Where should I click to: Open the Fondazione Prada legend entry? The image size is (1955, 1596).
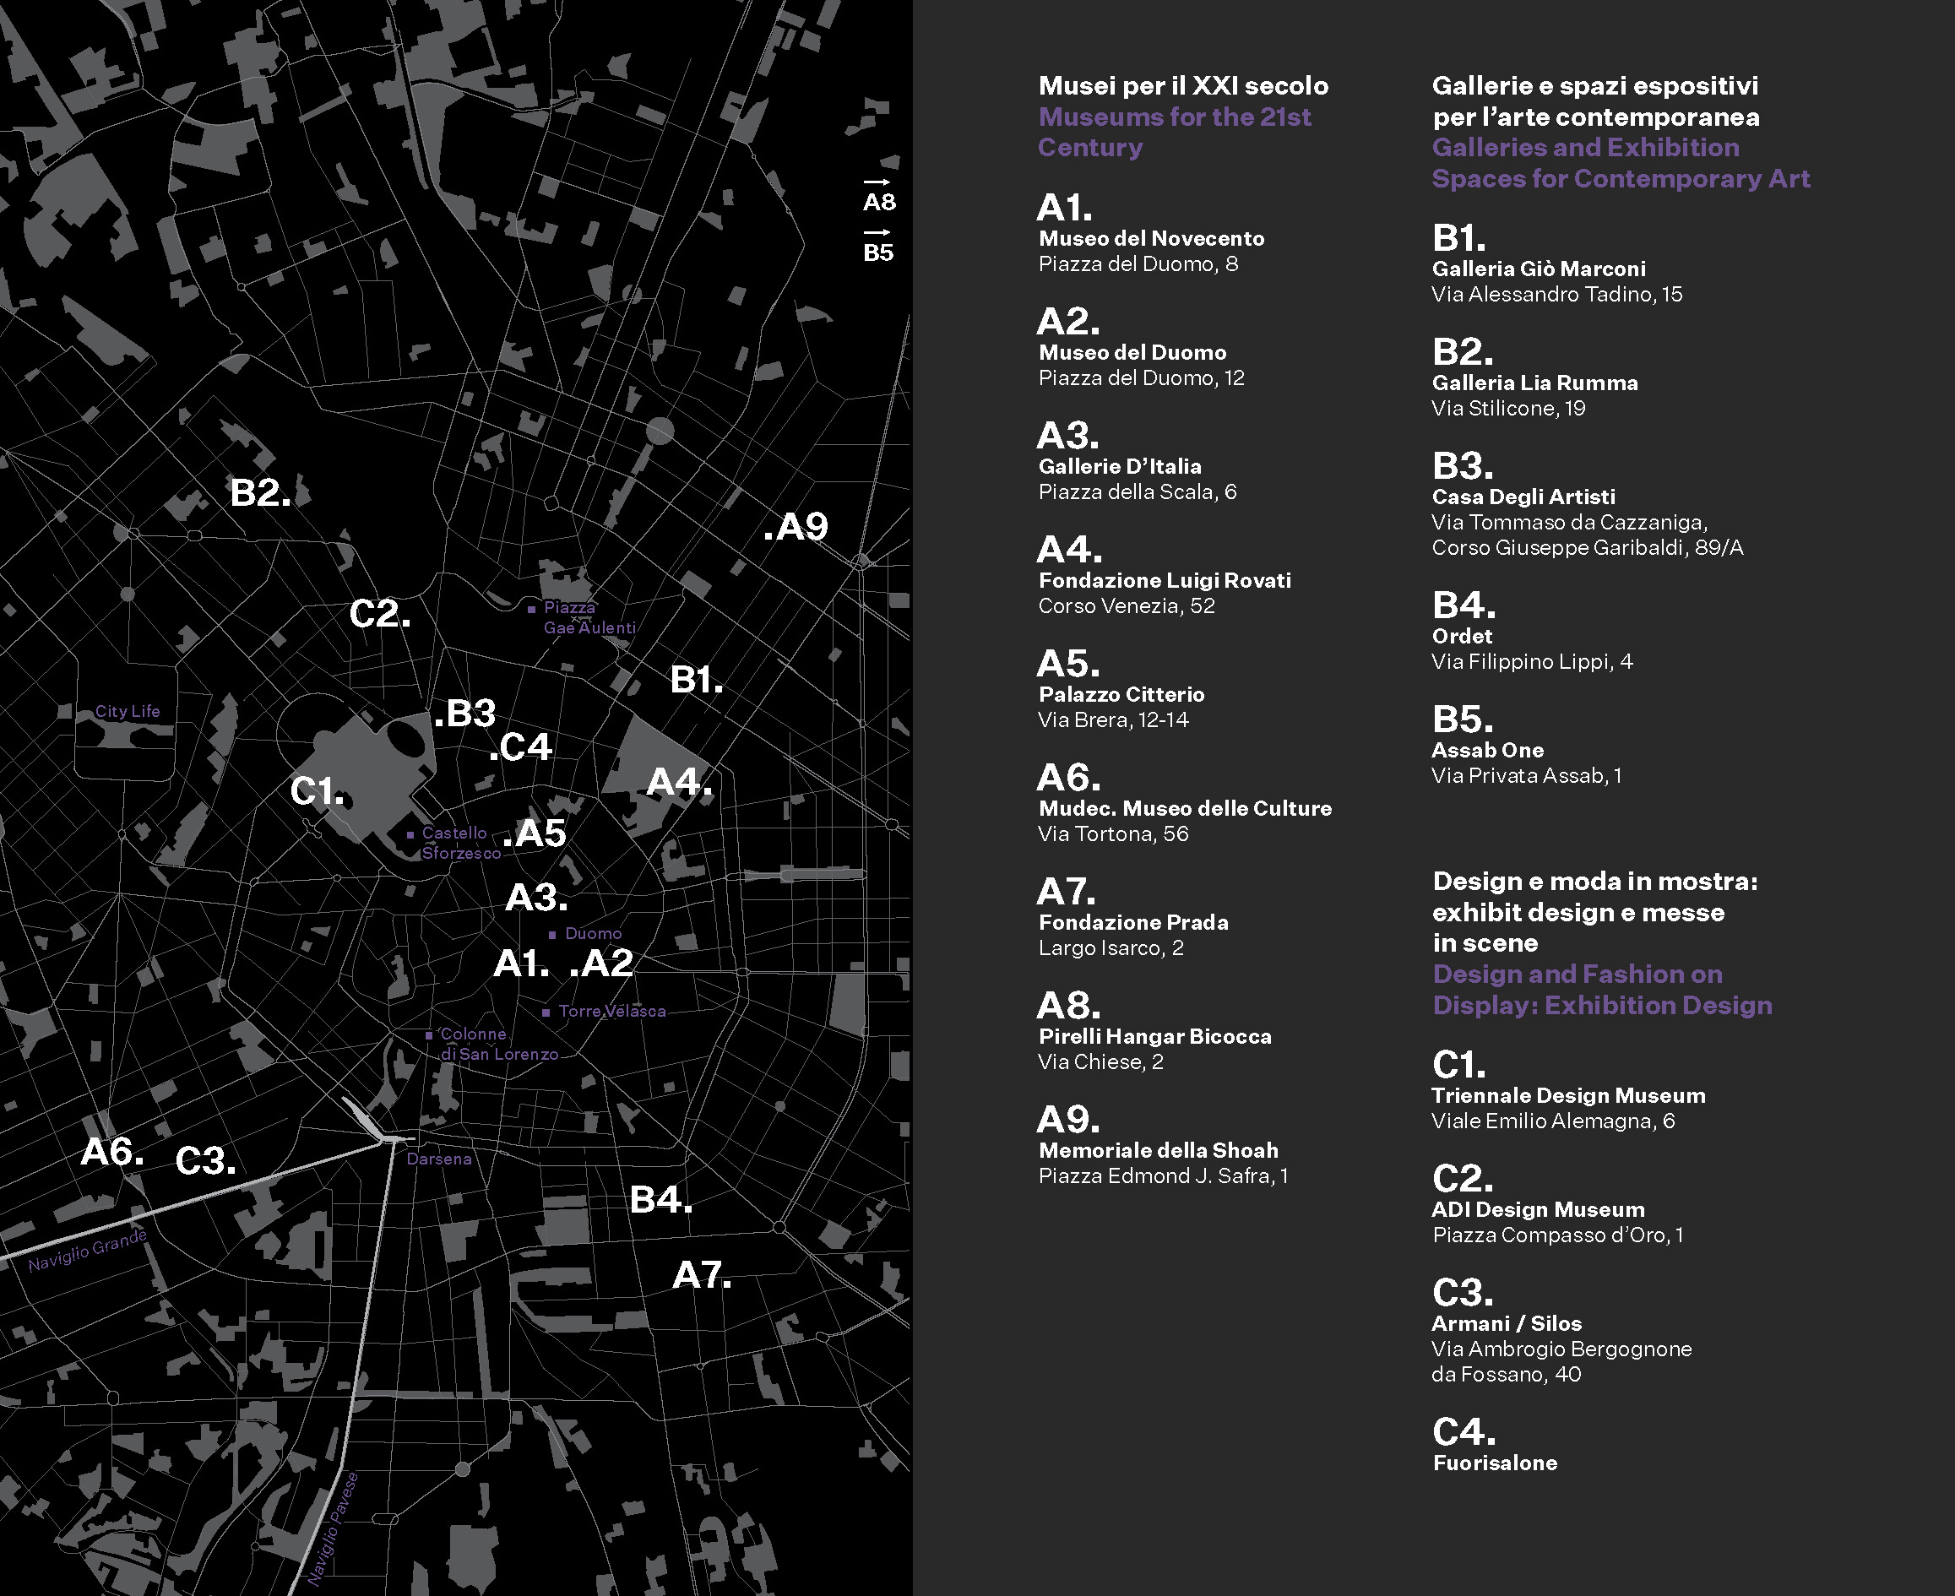[x=1133, y=922]
